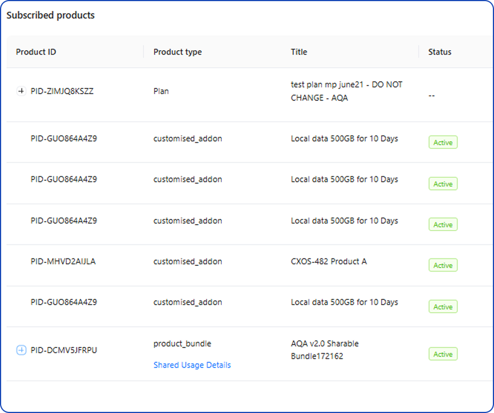Click the AQA v2.0 Sharable Bundle172162 title
Viewport: 494px width, 413px height.
325,350
